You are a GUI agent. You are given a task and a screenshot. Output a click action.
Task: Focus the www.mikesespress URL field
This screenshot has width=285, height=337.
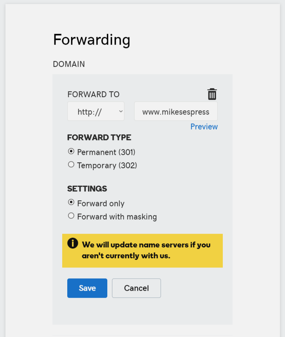coord(176,111)
